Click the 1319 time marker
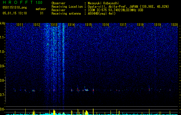Image resolution: width=181 pixels, height=115 pixels. [158, 24]
